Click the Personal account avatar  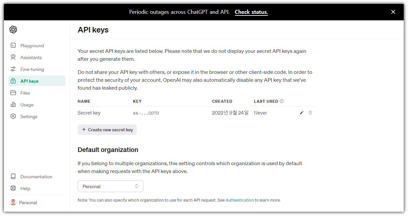tap(13, 203)
